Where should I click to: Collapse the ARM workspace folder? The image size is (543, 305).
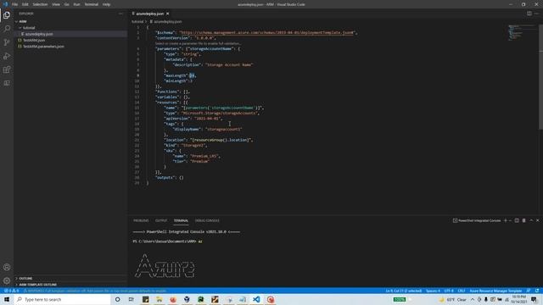coord(23,21)
